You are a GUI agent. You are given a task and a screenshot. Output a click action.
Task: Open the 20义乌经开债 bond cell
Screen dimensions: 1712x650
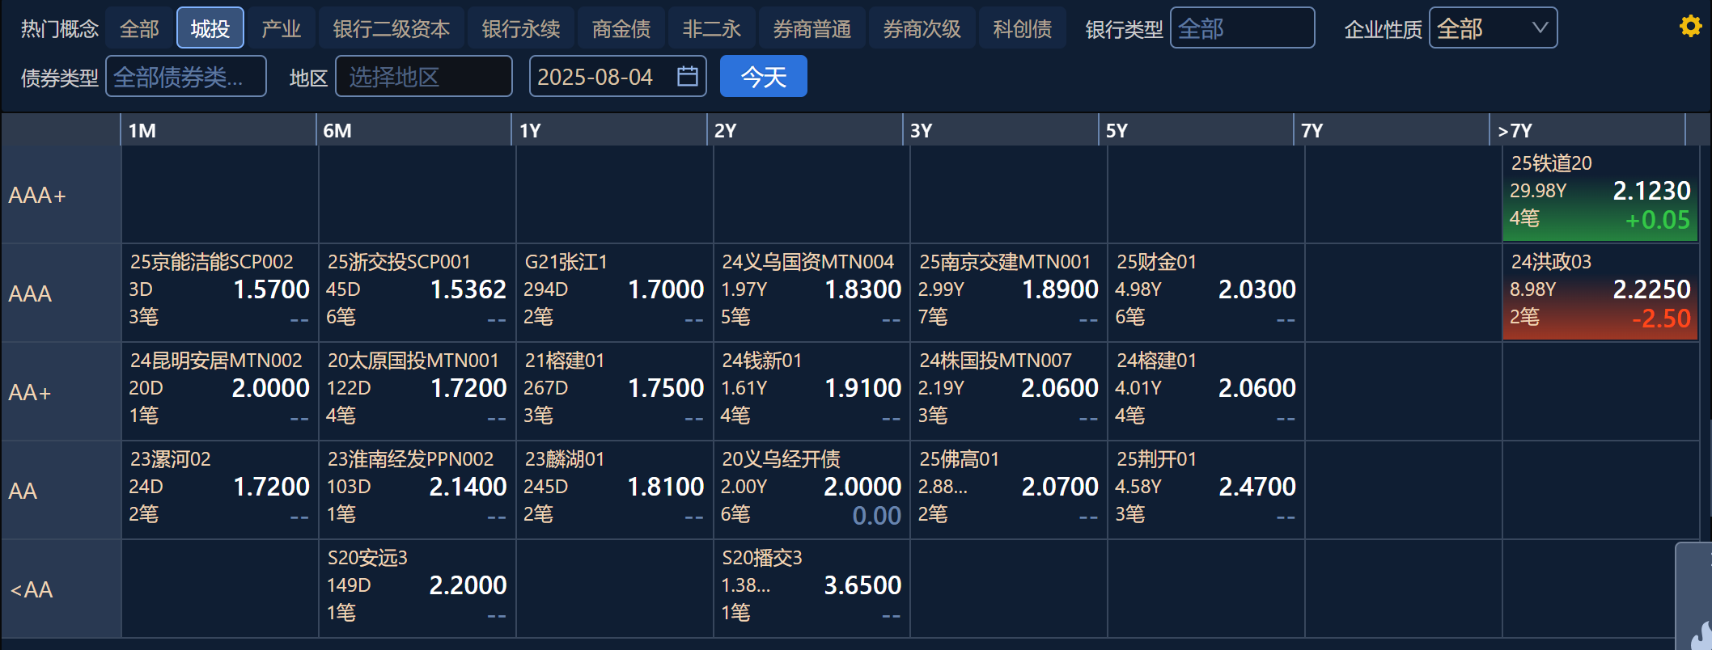(812, 490)
